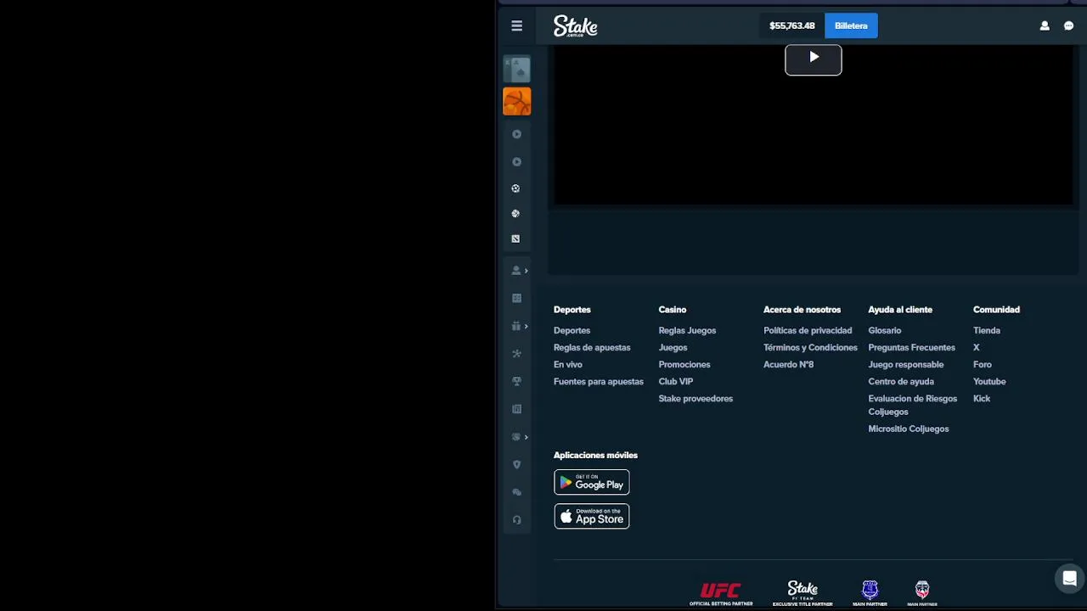Open Fuentes para apuestas link
The height and width of the screenshot is (611, 1087).
point(599,381)
